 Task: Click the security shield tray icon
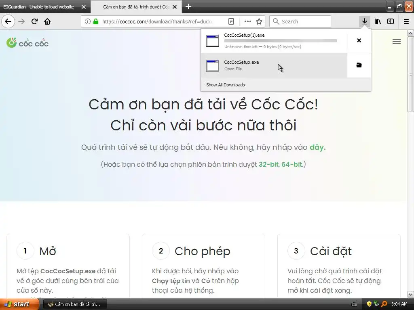click(369, 304)
